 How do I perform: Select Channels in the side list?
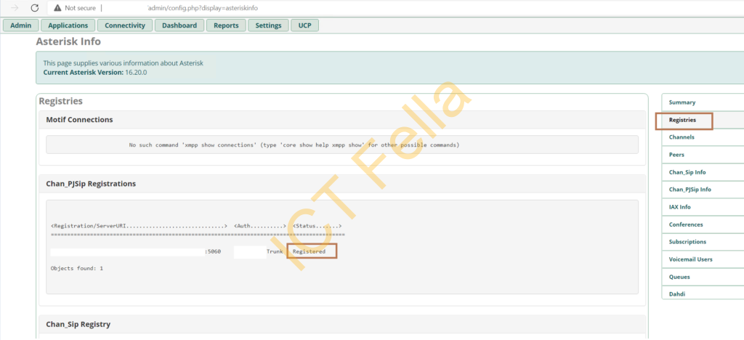coord(703,137)
